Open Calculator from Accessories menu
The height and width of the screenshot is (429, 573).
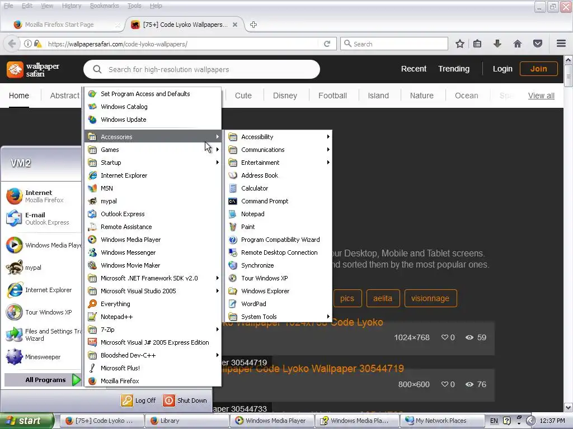click(278, 188)
